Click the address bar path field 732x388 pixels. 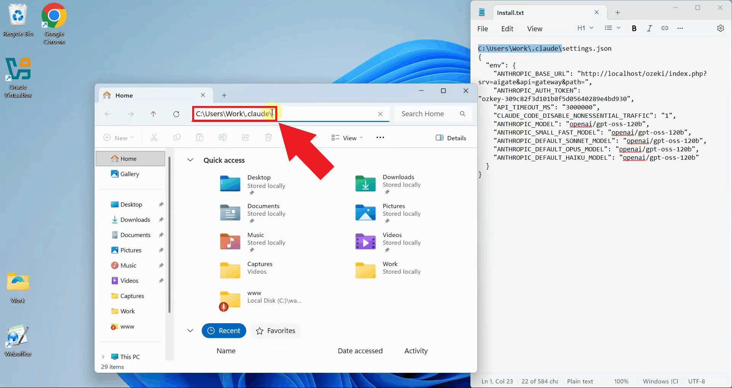(x=324, y=114)
